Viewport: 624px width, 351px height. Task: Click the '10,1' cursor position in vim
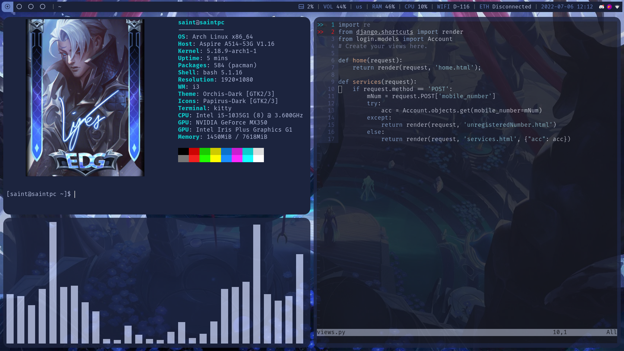[x=560, y=332]
